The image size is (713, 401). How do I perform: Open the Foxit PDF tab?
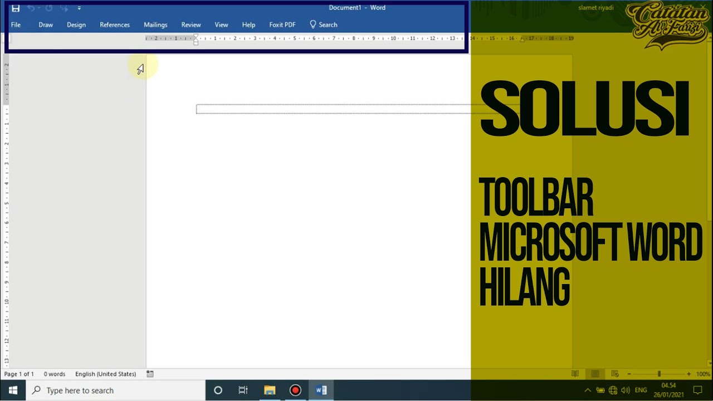pos(282,25)
